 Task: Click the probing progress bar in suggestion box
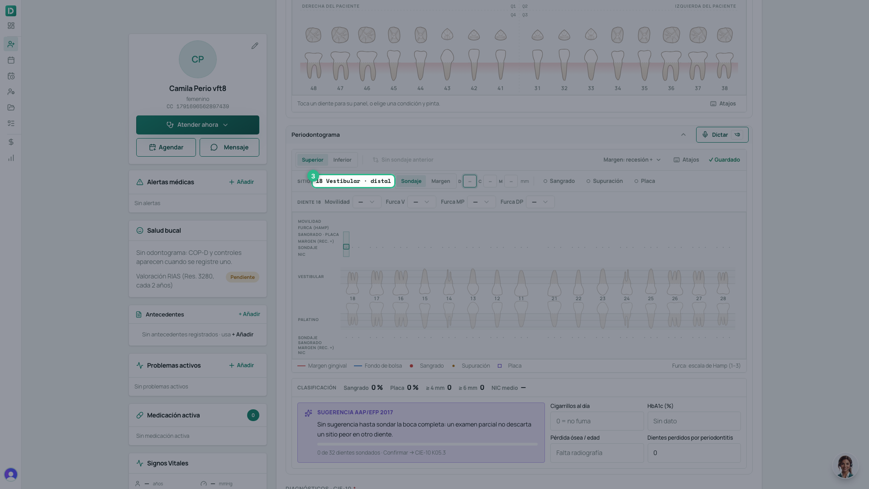(427, 444)
